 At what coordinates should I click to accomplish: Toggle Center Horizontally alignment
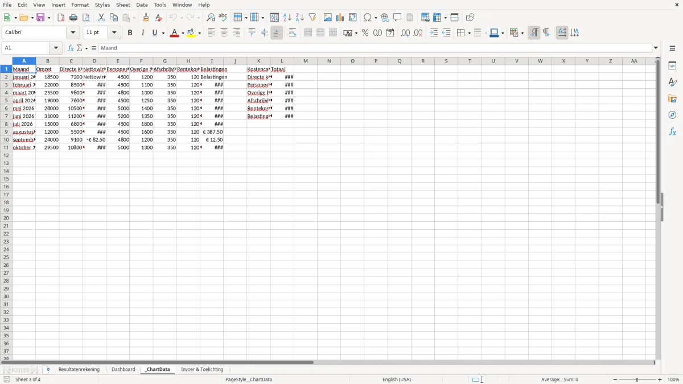[x=224, y=33]
